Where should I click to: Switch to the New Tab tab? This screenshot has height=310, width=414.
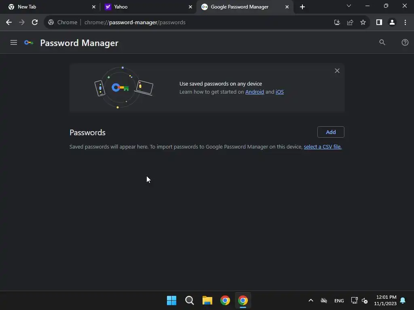(x=50, y=7)
